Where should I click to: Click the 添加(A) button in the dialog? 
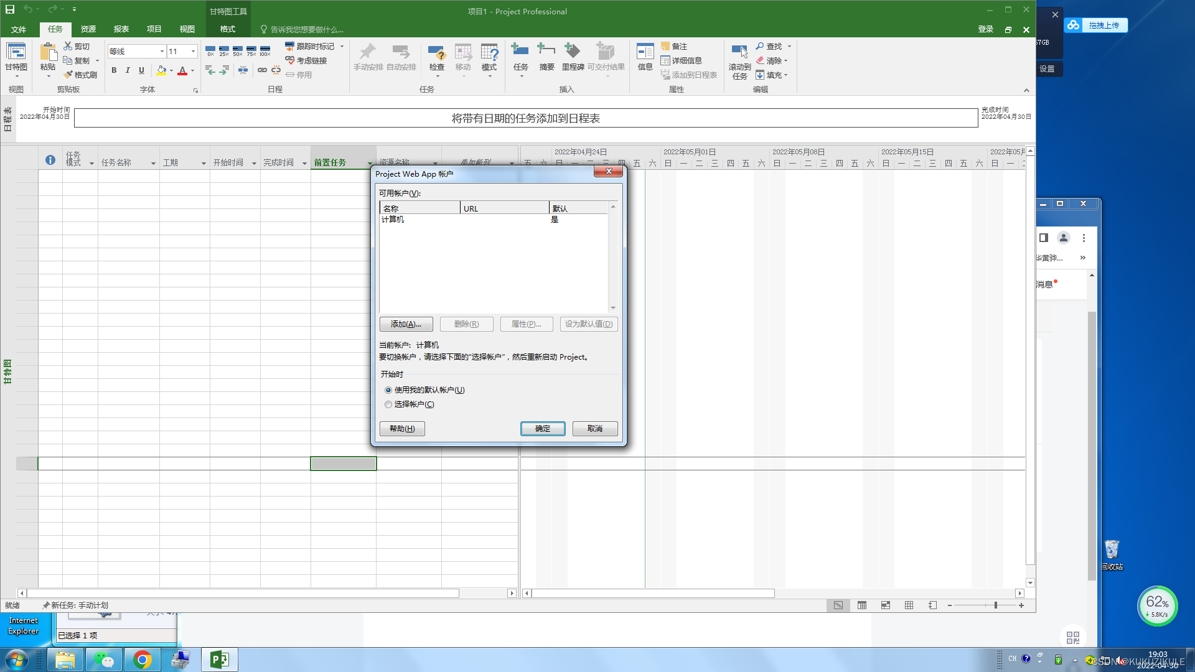click(406, 324)
